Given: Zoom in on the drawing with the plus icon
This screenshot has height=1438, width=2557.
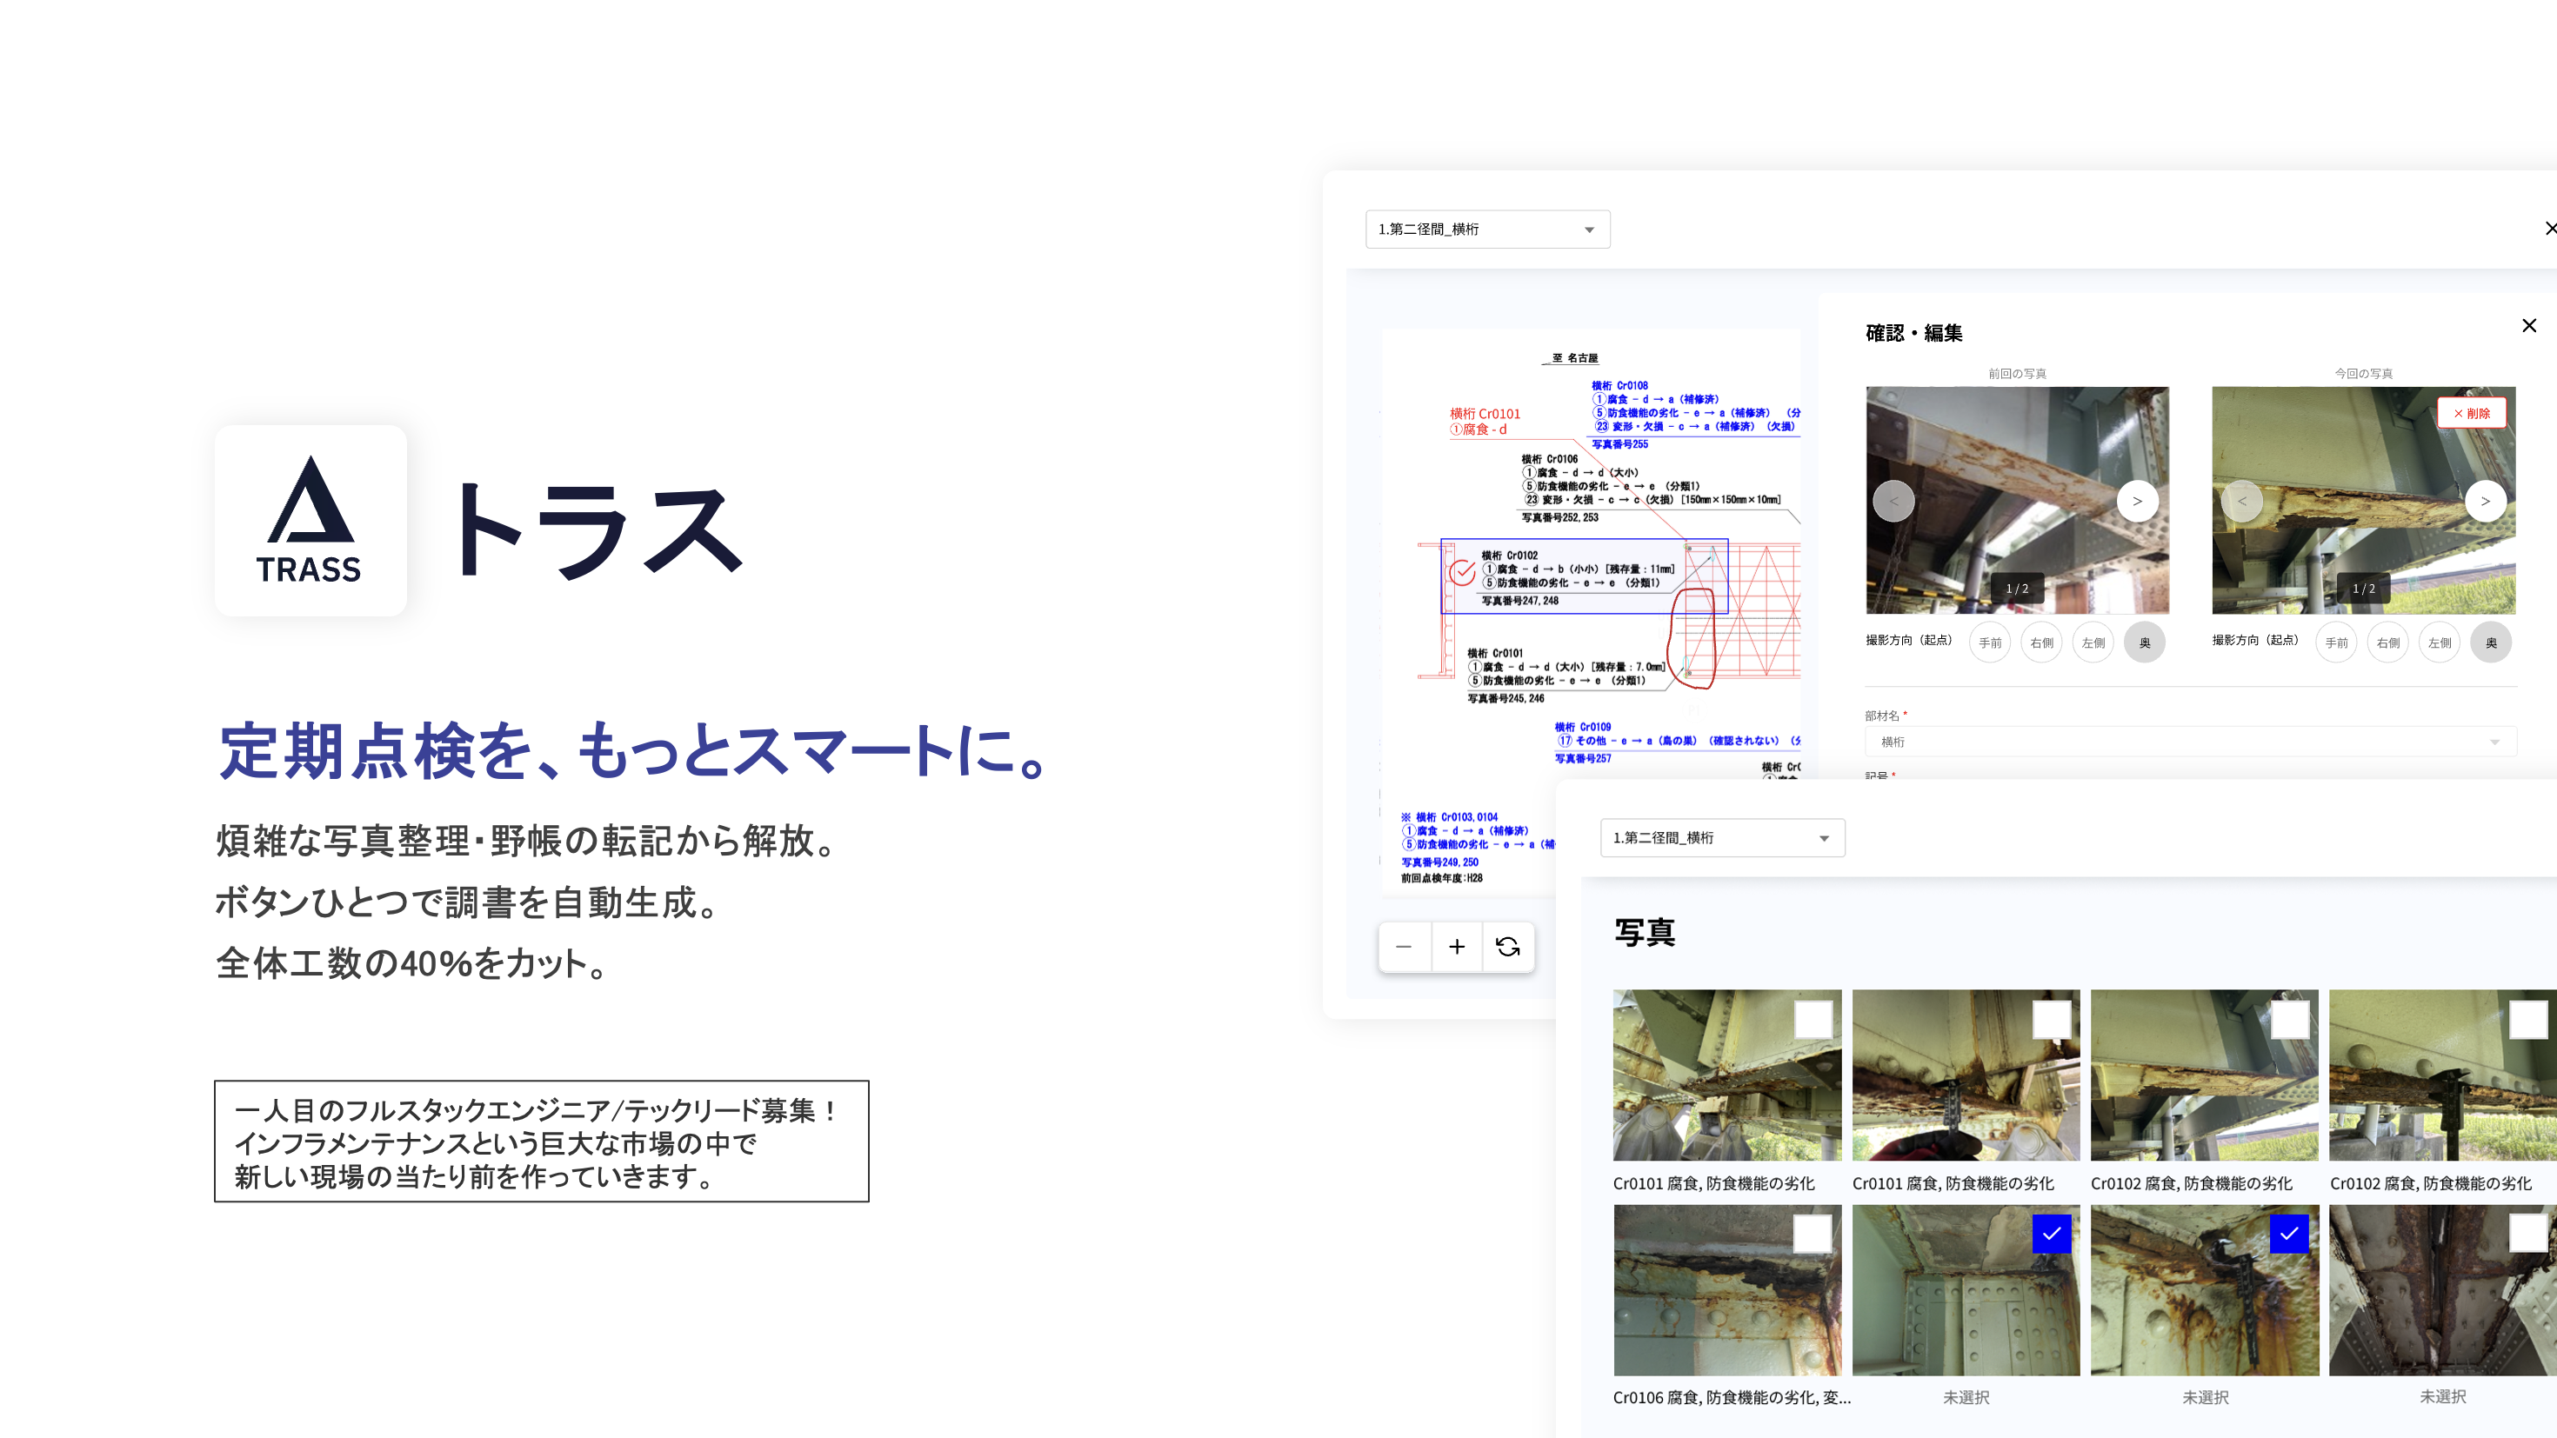Looking at the screenshot, I should point(1456,946).
